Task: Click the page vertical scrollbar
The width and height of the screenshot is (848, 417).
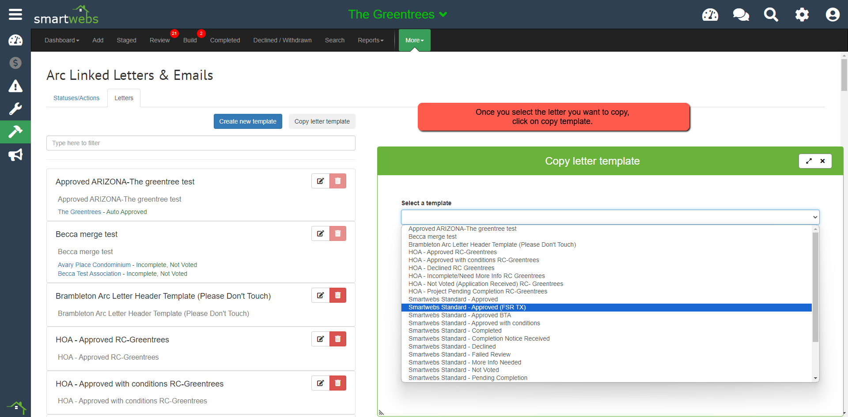Action: [x=844, y=75]
